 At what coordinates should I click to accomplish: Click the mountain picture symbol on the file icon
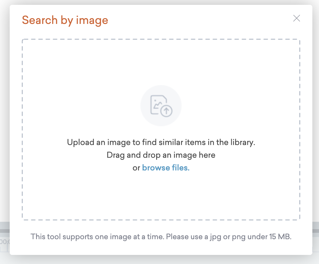tap(157, 106)
